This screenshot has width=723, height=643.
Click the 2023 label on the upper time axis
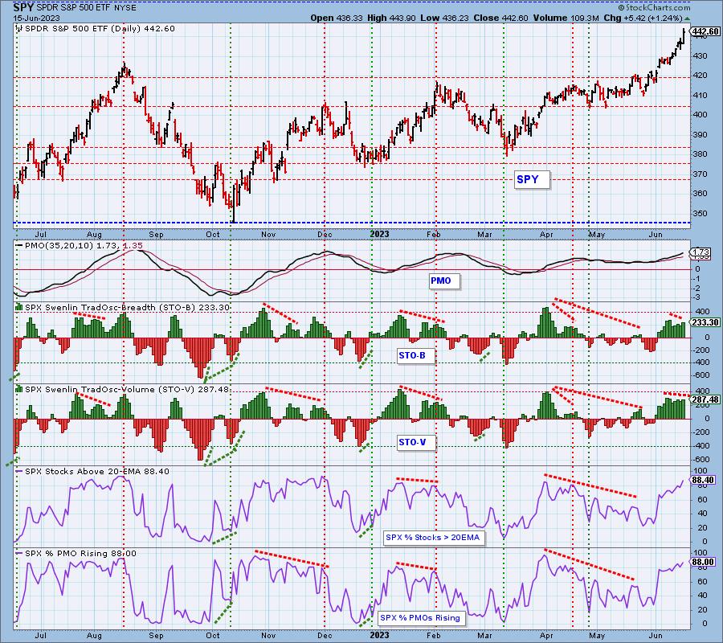pyautogui.click(x=379, y=235)
